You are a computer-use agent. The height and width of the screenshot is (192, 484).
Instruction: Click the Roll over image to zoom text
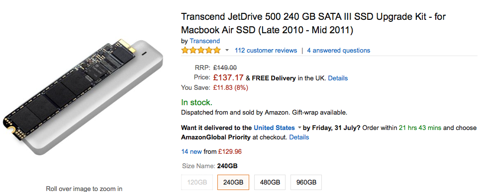[x=84, y=189]
